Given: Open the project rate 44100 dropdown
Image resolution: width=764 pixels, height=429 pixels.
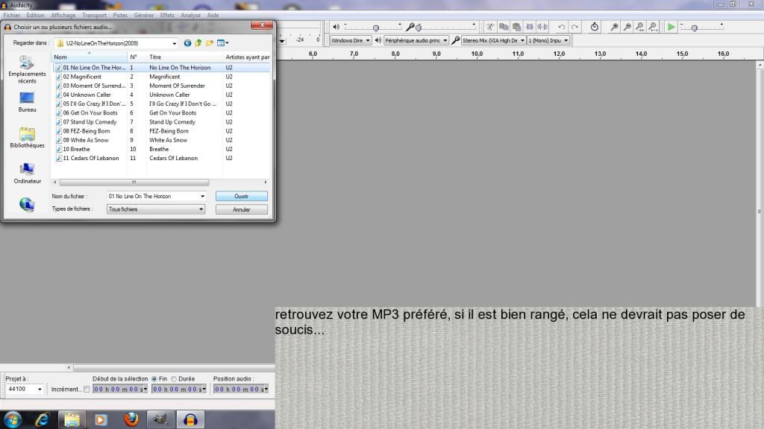Looking at the screenshot, I should coord(40,389).
